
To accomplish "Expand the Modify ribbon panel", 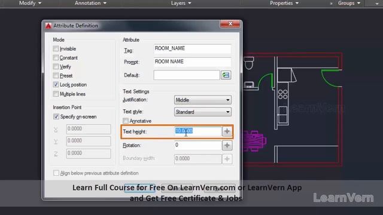I will point(30,3).
